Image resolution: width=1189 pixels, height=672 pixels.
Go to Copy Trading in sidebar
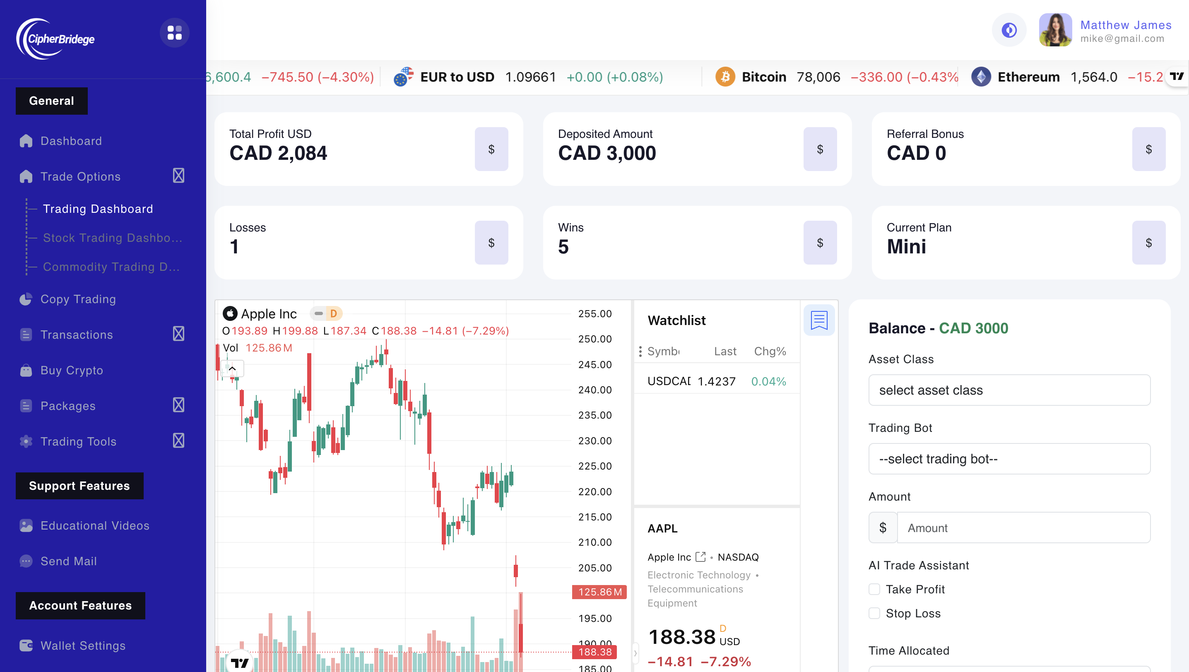[x=78, y=299]
